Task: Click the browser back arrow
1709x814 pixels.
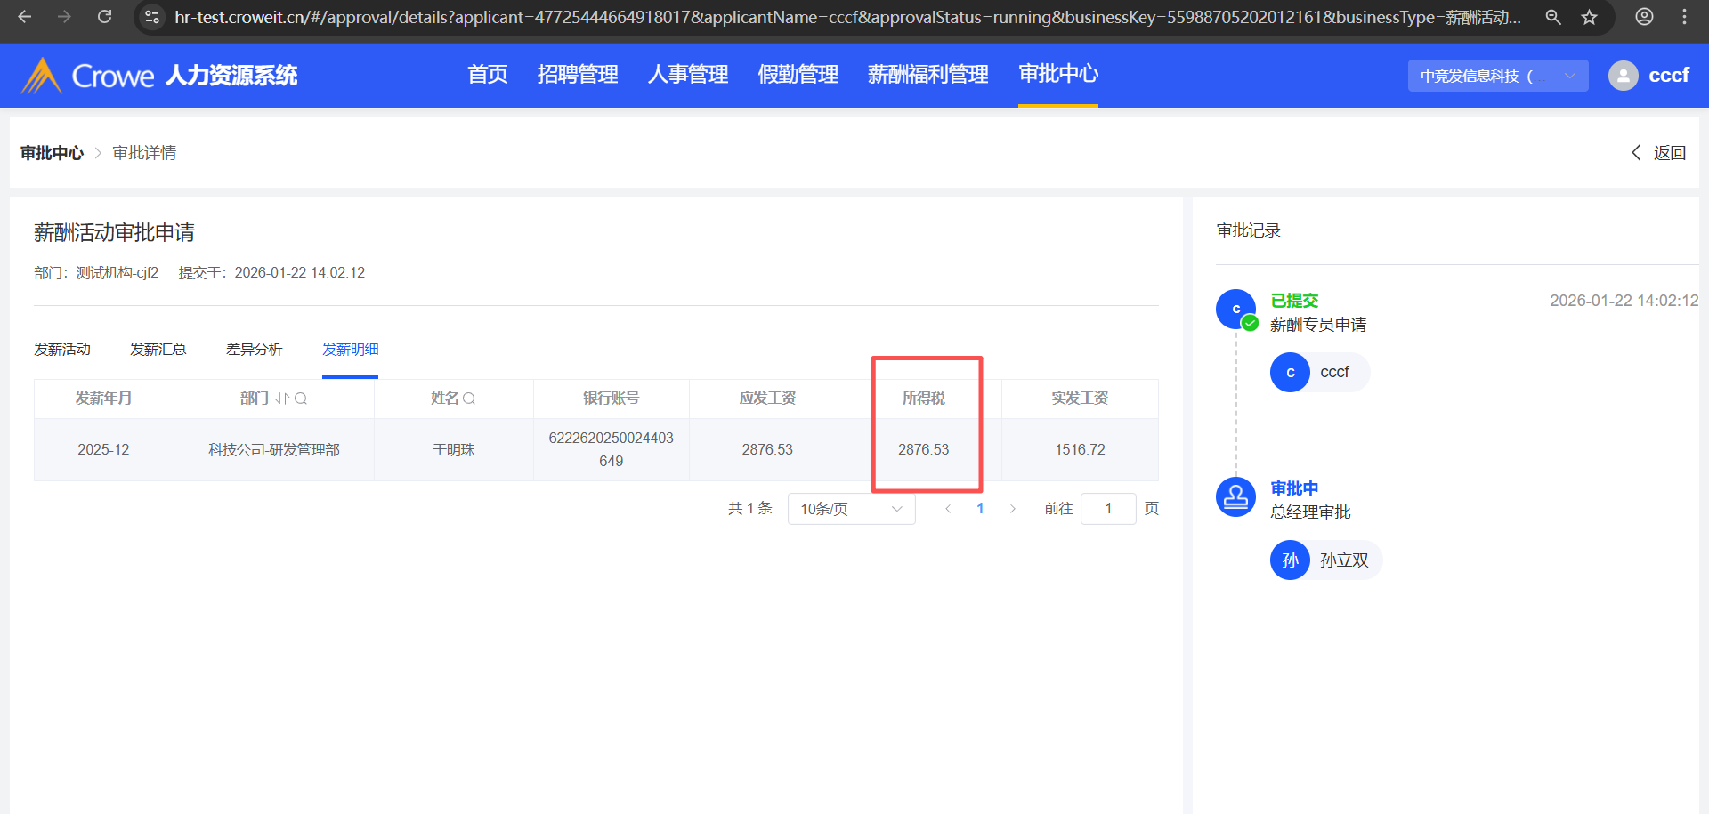Action: pyautogui.click(x=25, y=17)
